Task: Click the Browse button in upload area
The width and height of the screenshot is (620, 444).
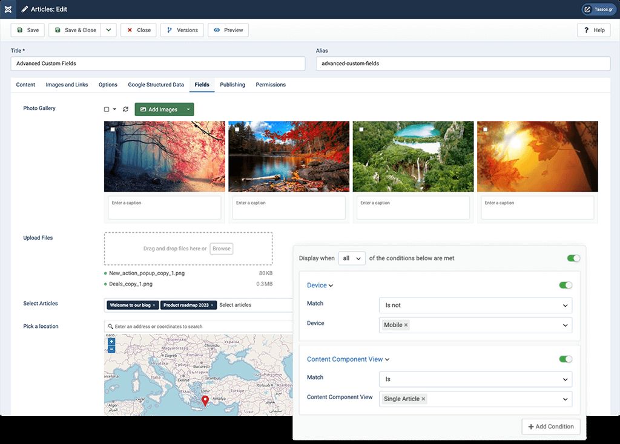Action: [x=222, y=249]
